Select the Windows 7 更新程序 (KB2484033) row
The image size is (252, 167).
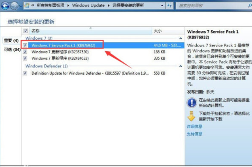tap(103, 58)
